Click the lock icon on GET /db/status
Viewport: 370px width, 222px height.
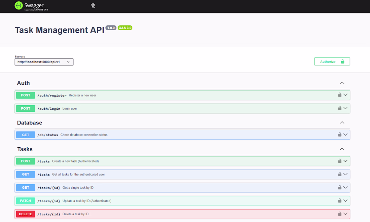(340, 135)
